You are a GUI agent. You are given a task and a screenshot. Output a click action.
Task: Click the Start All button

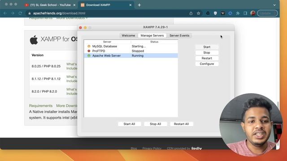coord(130,124)
